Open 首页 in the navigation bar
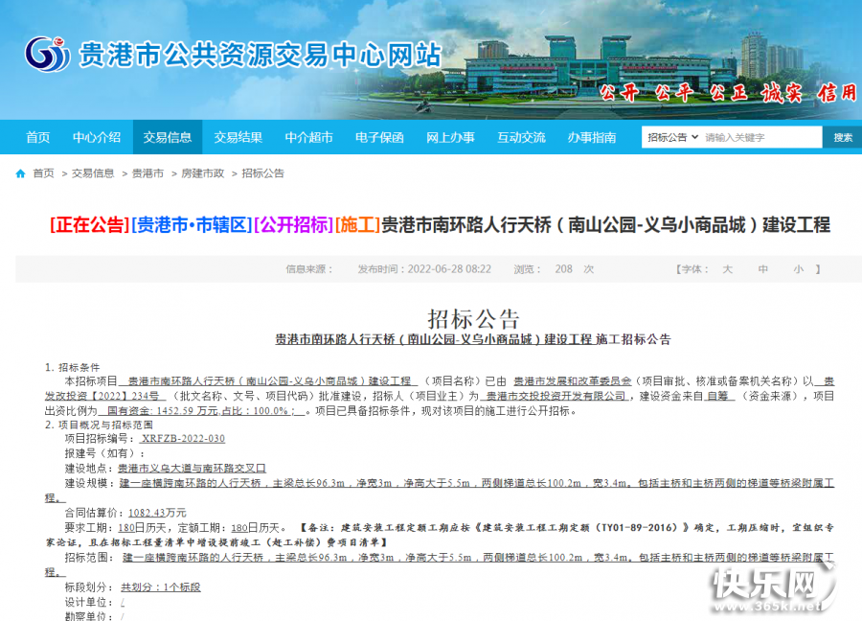The height and width of the screenshot is (621, 862). click(38, 137)
